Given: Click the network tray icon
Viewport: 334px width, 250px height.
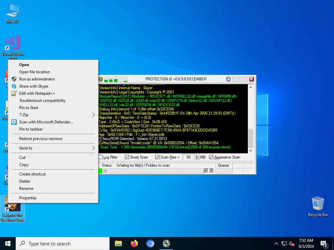Looking at the screenshot, I should (x=284, y=244).
